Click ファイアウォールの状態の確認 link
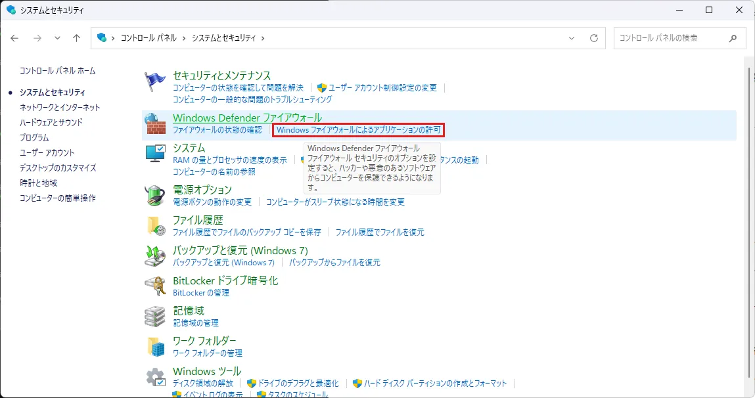Viewport: 755px width, 398px height. point(217,130)
